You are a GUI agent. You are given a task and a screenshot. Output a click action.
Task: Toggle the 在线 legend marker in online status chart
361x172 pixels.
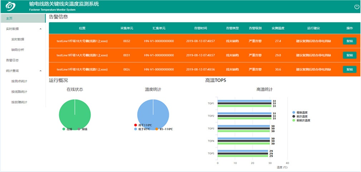(64, 129)
